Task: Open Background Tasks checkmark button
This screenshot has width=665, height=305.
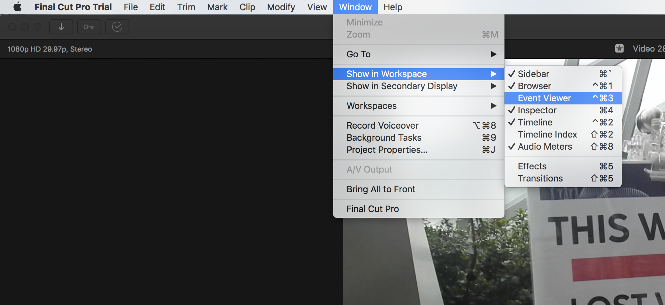Action: coord(117,27)
